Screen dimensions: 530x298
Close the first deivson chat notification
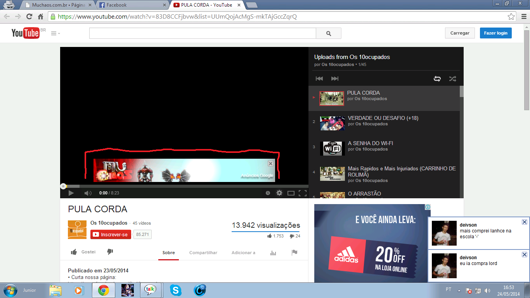[x=525, y=222]
